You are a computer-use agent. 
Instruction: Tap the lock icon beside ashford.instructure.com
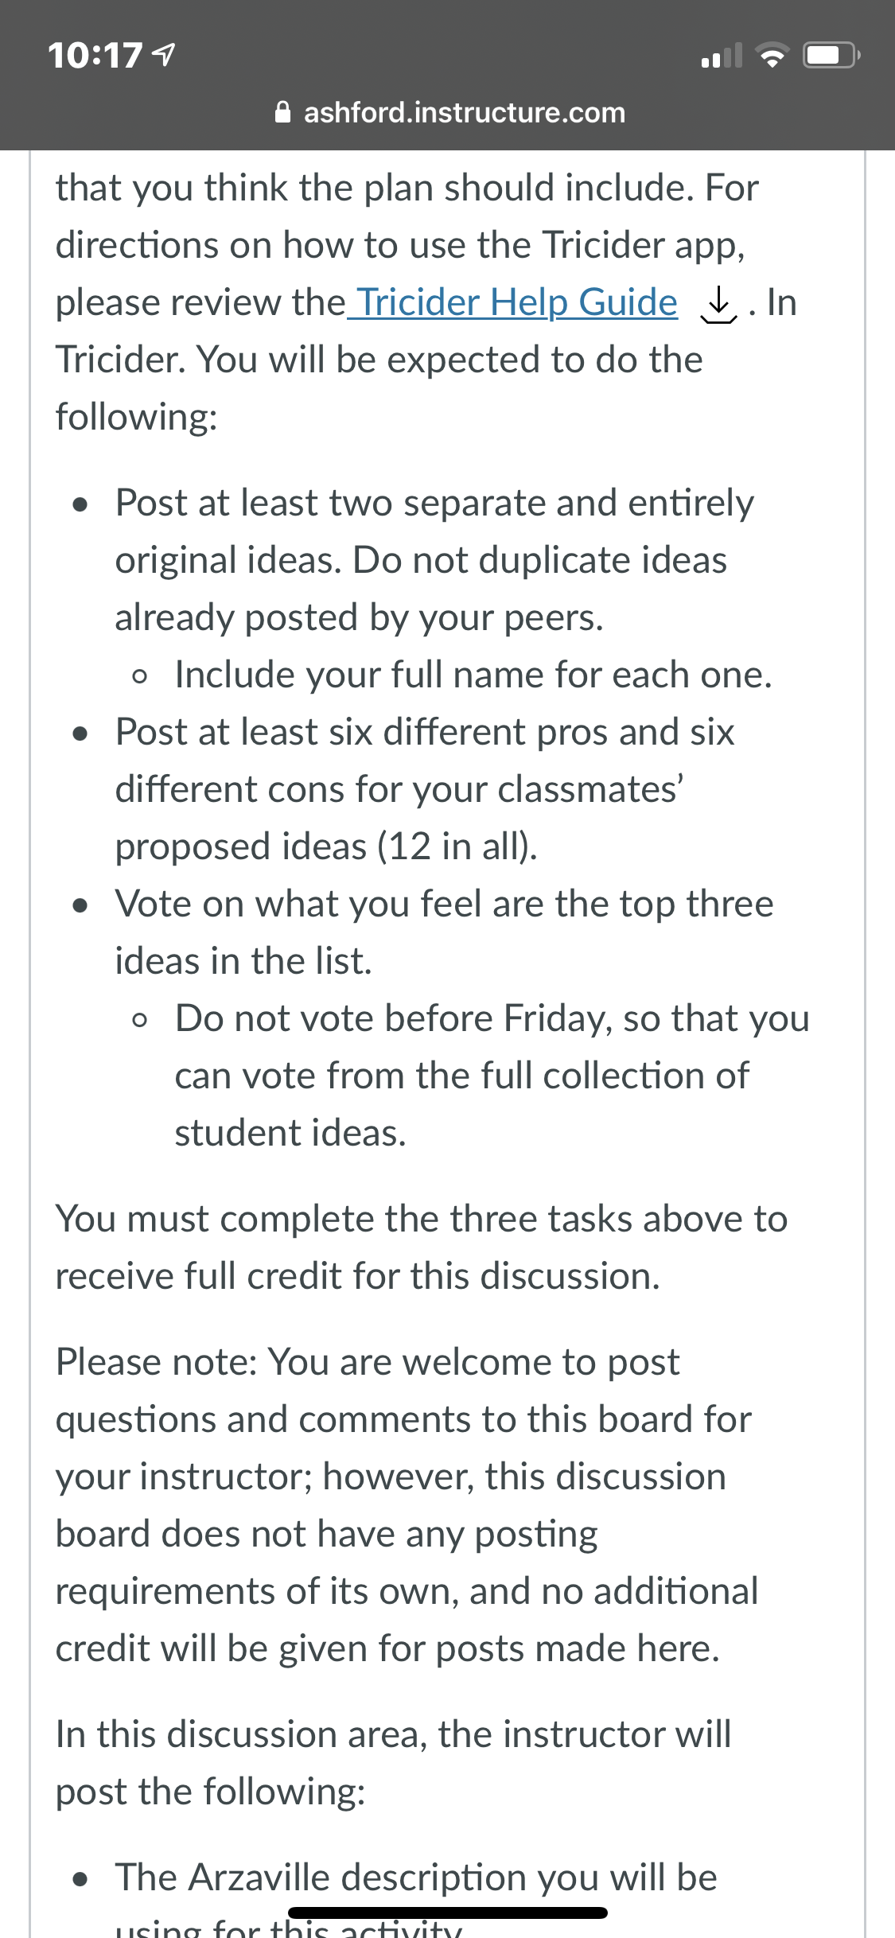[282, 112]
